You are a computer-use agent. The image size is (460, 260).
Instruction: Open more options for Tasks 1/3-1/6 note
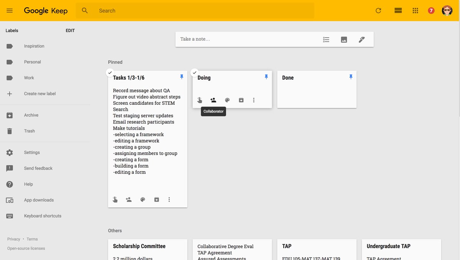coord(169,199)
